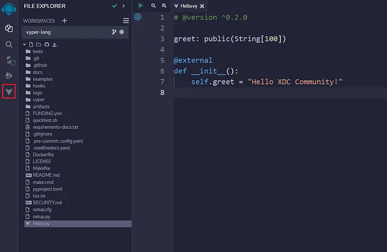Select README.md in the file tree
Viewport: 387px width, 252px height.
click(46, 175)
